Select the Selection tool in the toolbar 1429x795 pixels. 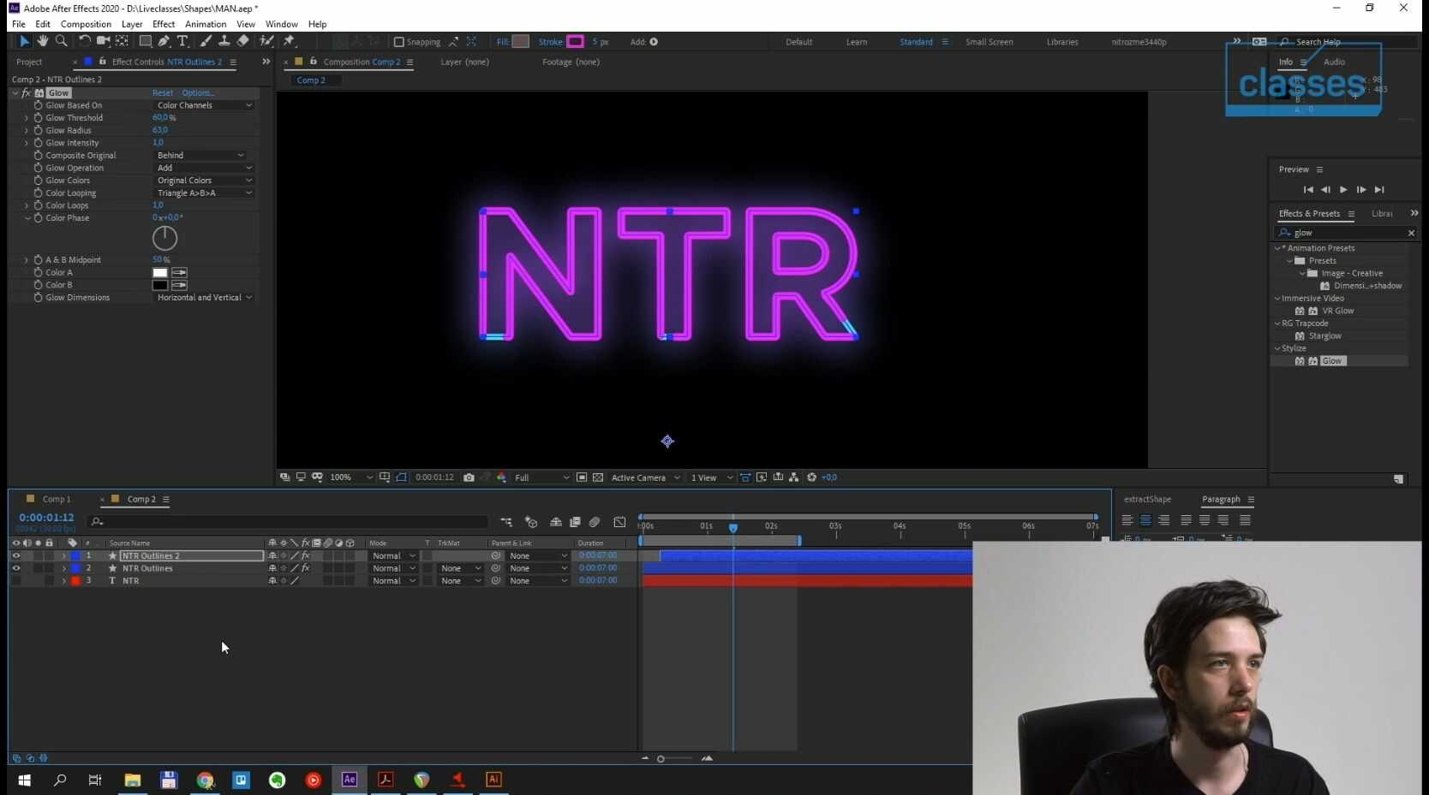[x=24, y=41]
